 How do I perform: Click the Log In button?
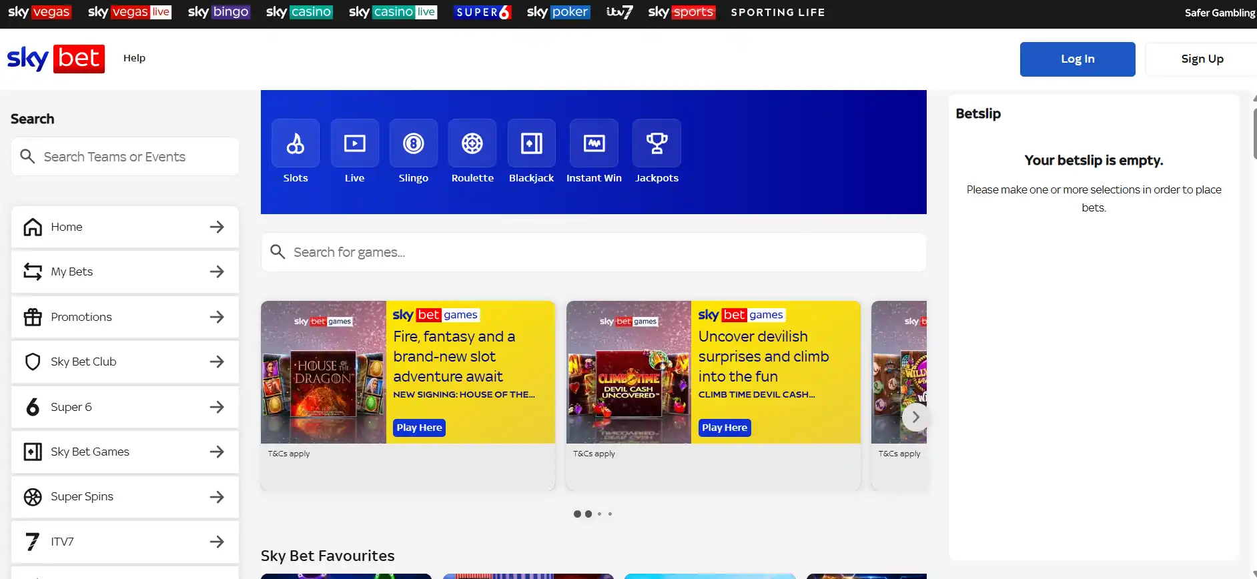(x=1078, y=59)
